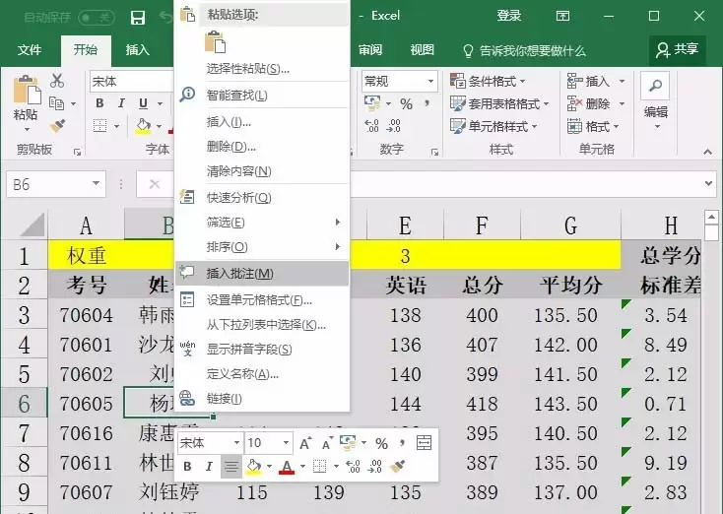The height and width of the screenshot is (514, 723).
Task: Click Increase Font Size in mini toolbar
Action: click(304, 443)
